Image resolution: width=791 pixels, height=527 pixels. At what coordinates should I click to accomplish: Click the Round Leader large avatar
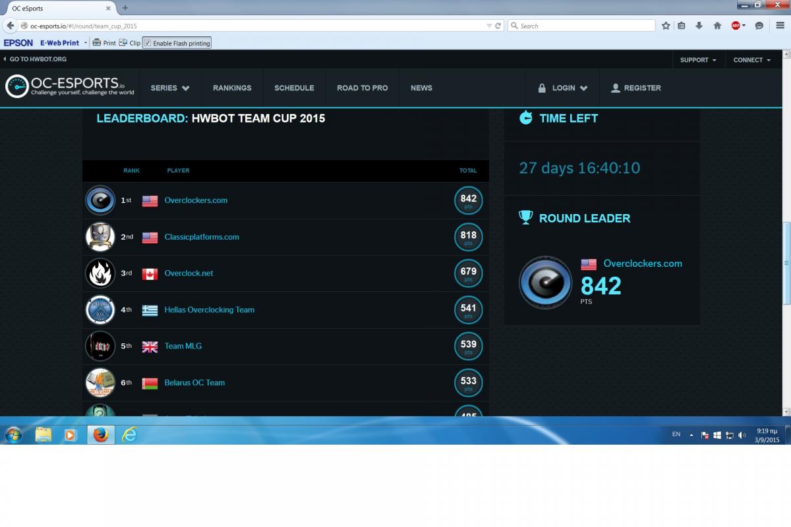click(546, 283)
